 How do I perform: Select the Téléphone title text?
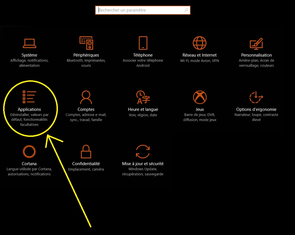143,55
